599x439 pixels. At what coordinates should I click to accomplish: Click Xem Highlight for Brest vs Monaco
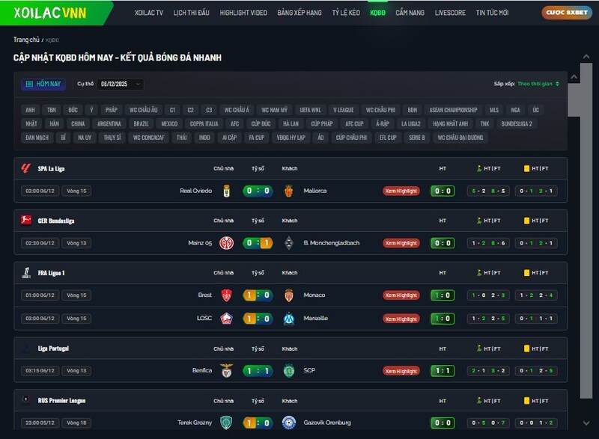[x=401, y=295]
